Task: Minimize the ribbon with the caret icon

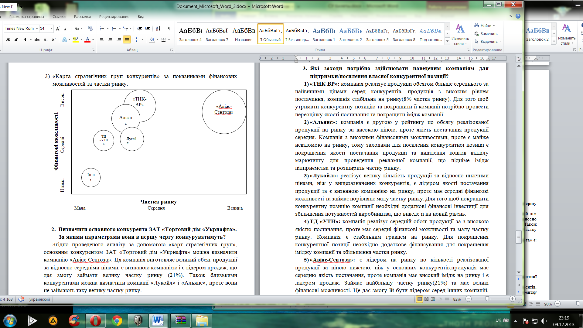Action: pyautogui.click(x=510, y=16)
